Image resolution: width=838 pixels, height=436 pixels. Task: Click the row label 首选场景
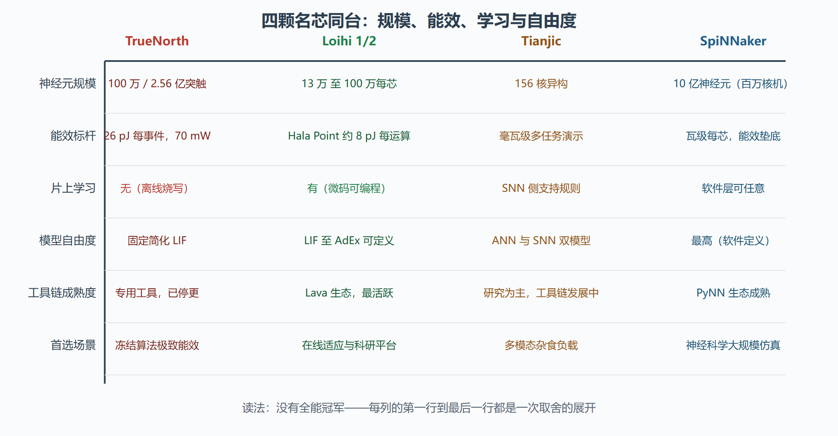(x=73, y=345)
